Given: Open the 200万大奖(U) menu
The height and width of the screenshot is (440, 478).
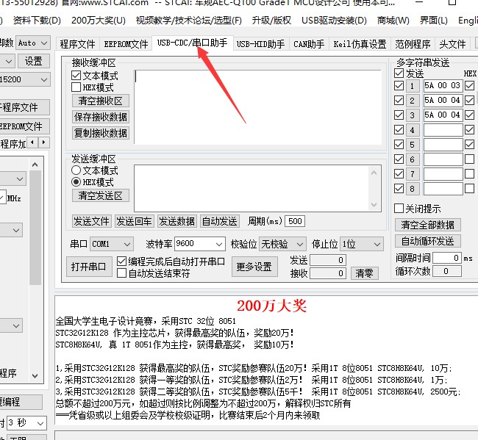Looking at the screenshot, I should pyautogui.click(x=99, y=21).
